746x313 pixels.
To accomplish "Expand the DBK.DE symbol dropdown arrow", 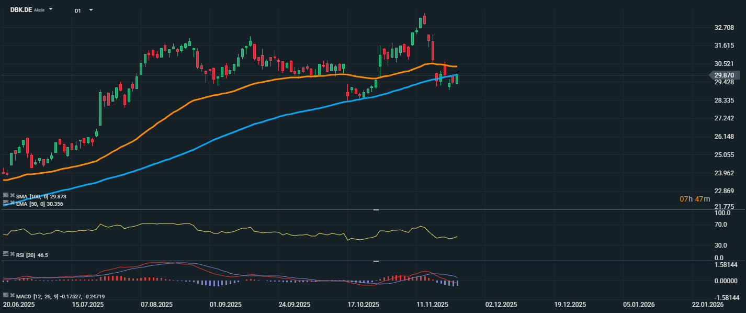I will 51,10.
